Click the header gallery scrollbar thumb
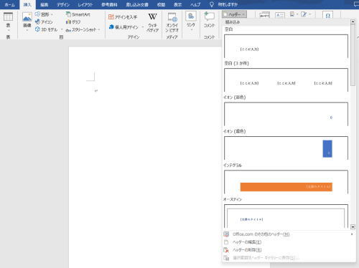Screen dimensions: 359x268 353,55
